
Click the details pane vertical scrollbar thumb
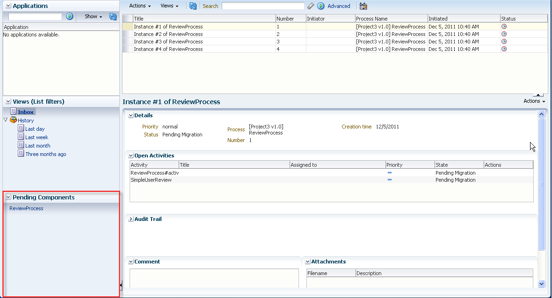point(541,184)
